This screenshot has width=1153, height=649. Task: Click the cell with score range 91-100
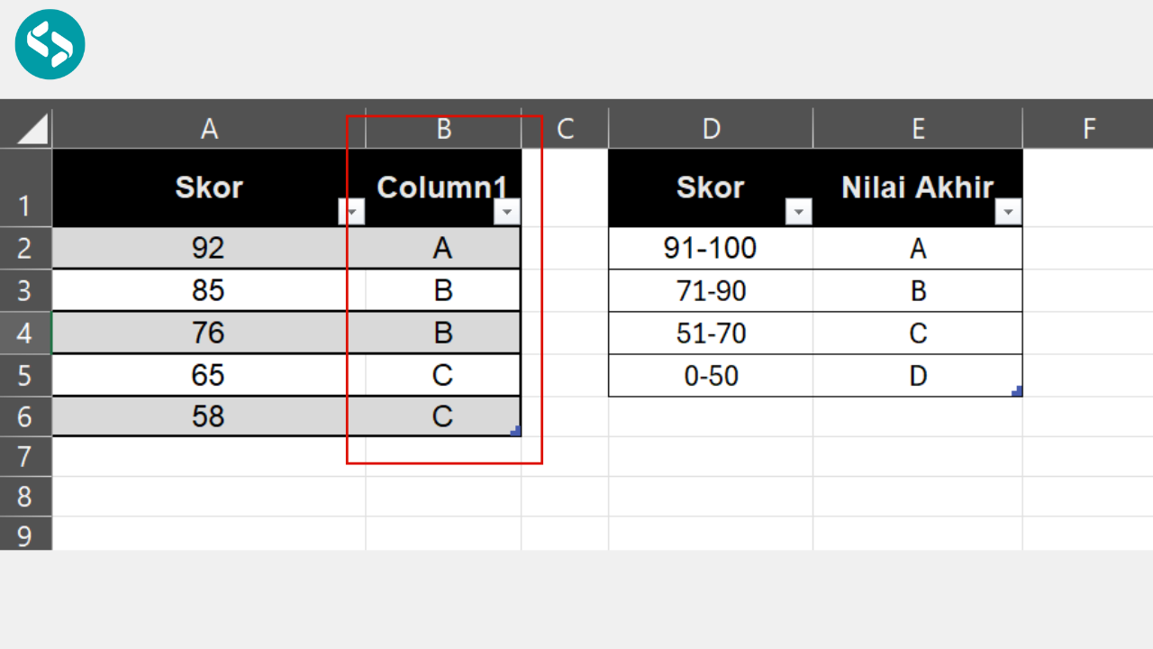[710, 248]
